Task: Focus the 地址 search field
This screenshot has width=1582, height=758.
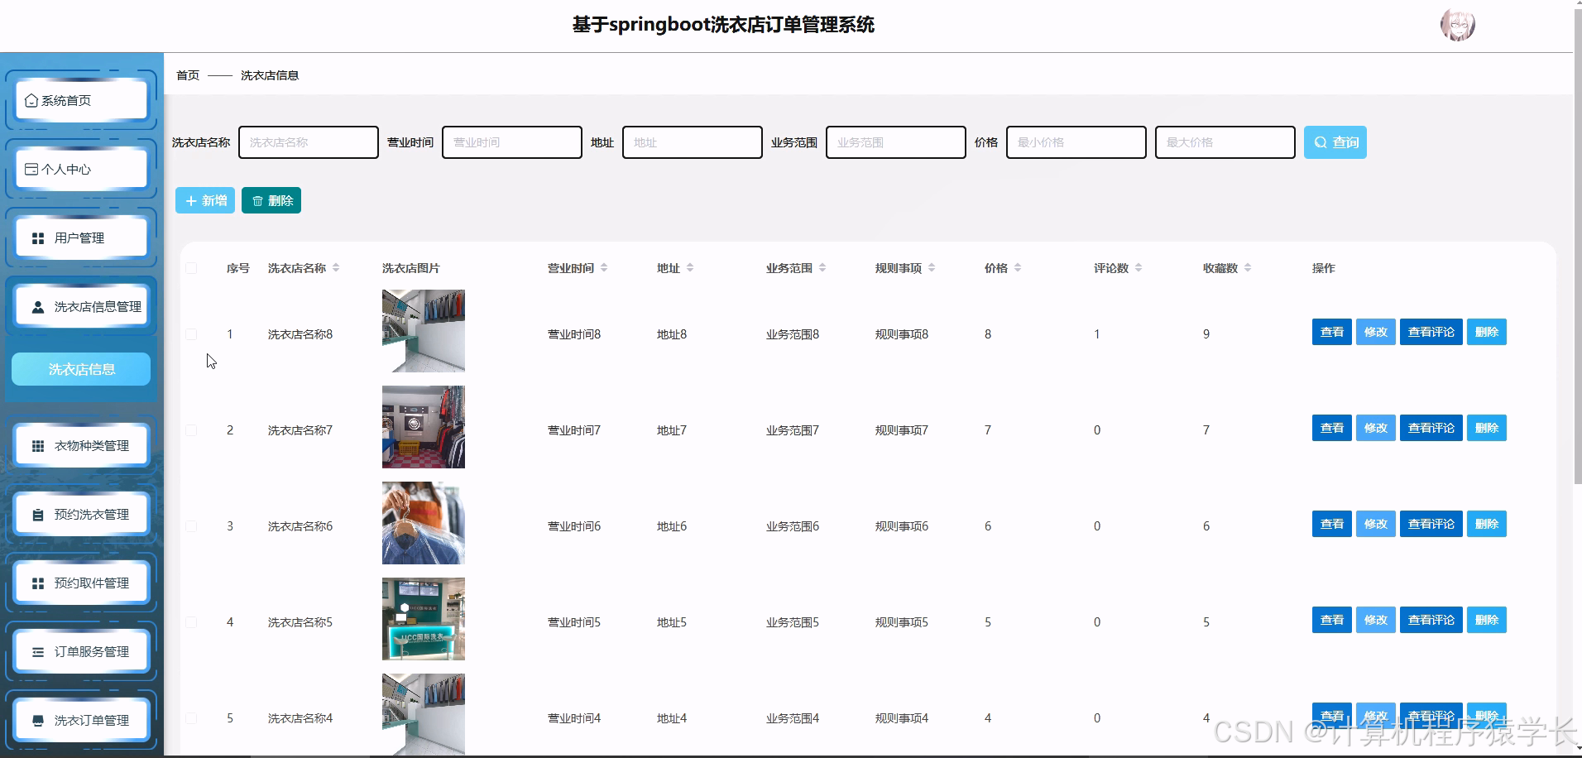Action: (693, 142)
